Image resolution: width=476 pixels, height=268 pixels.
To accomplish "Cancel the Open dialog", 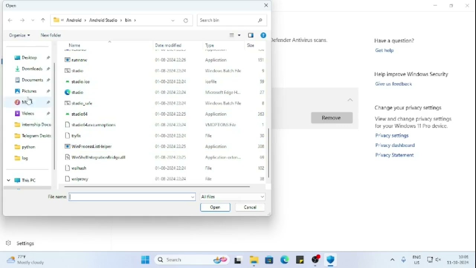I will point(250,207).
